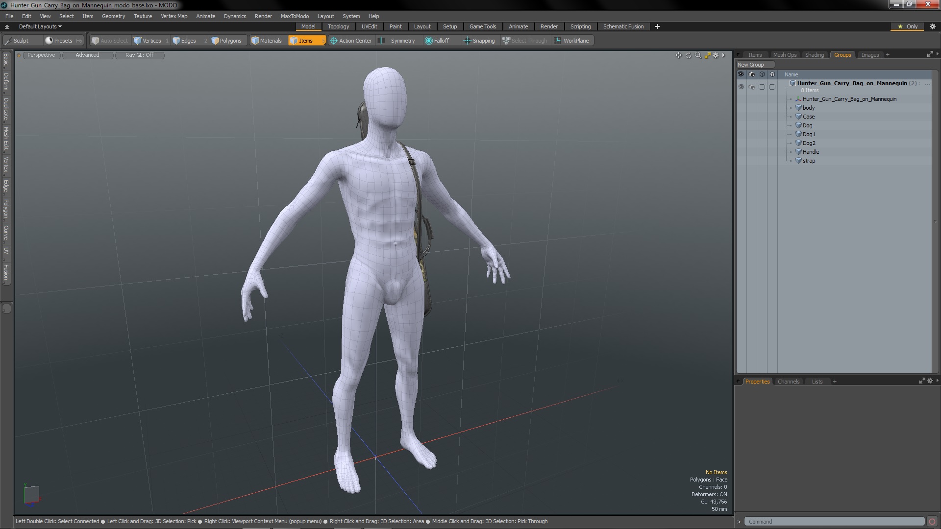Click the viewport zoom magnifier icon
This screenshot has height=529, width=941.
tap(698, 55)
